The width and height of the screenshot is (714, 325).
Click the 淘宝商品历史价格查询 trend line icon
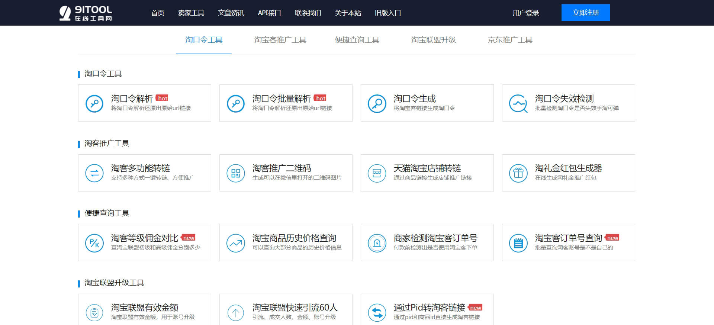[x=236, y=243]
